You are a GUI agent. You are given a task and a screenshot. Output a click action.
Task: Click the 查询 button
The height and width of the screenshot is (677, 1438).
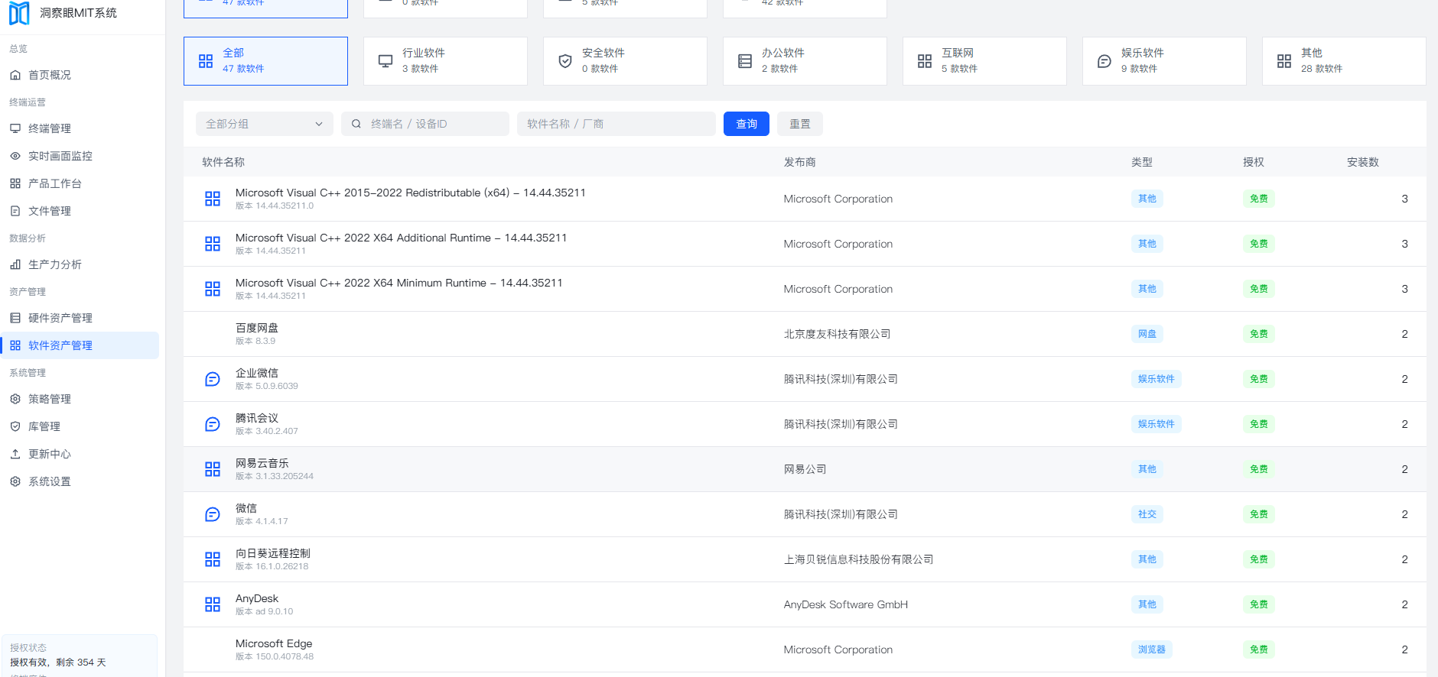[x=747, y=124]
